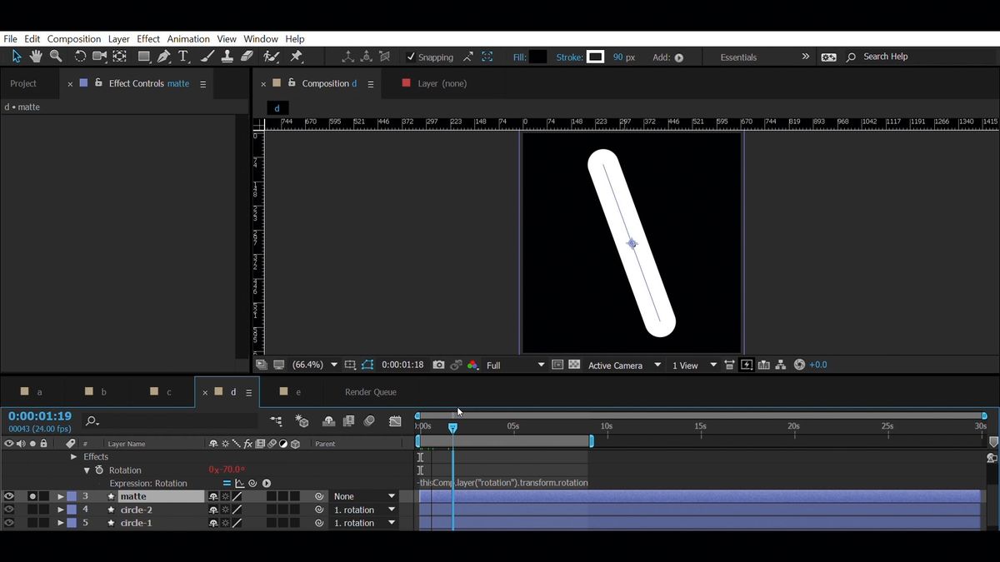Open the Active Camera dropdown
Image resolution: width=1000 pixels, height=562 pixels.
(624, 366)
